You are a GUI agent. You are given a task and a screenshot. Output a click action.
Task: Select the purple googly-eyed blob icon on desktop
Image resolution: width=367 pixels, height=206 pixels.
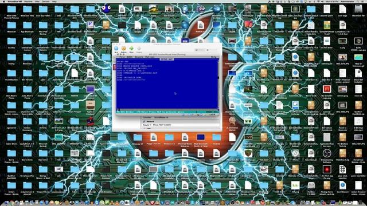click(106, 9)
